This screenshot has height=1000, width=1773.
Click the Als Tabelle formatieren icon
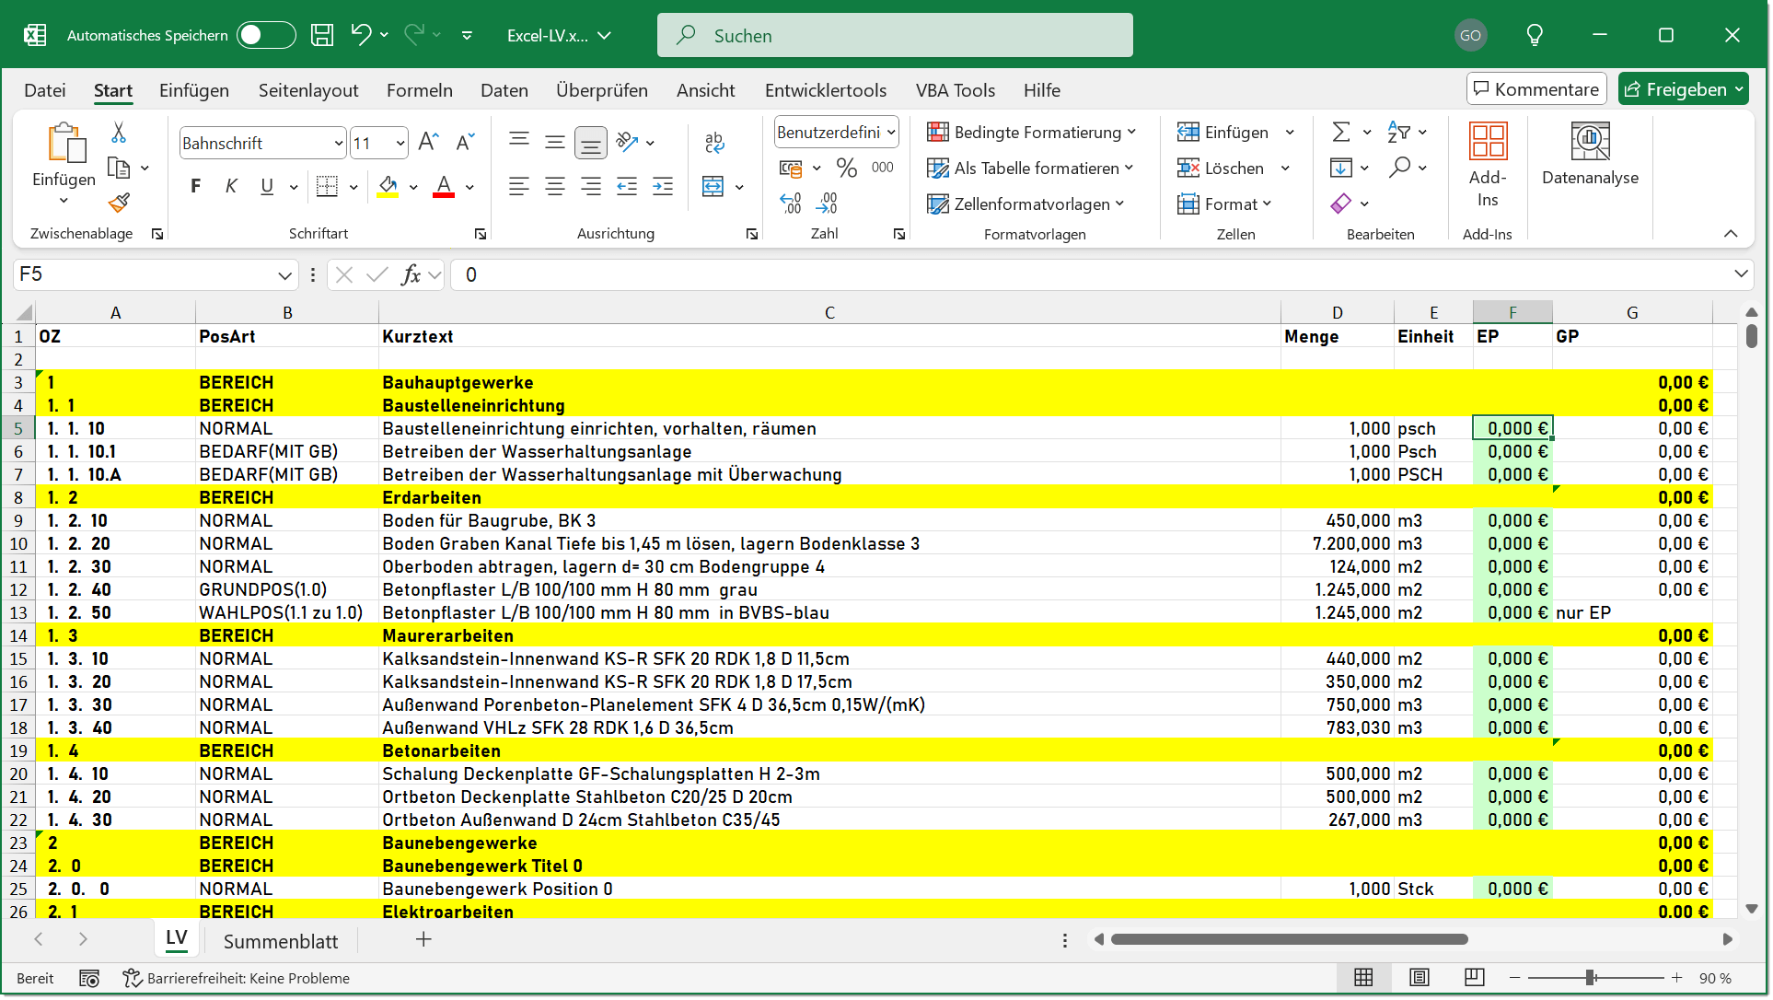click(x=938, y=168)
